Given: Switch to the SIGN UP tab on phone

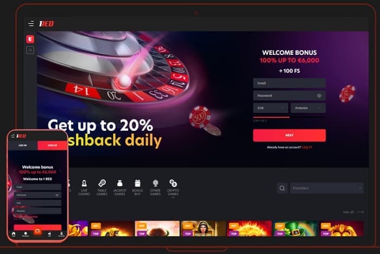Looking at the screenshot, I should (52, 145).
